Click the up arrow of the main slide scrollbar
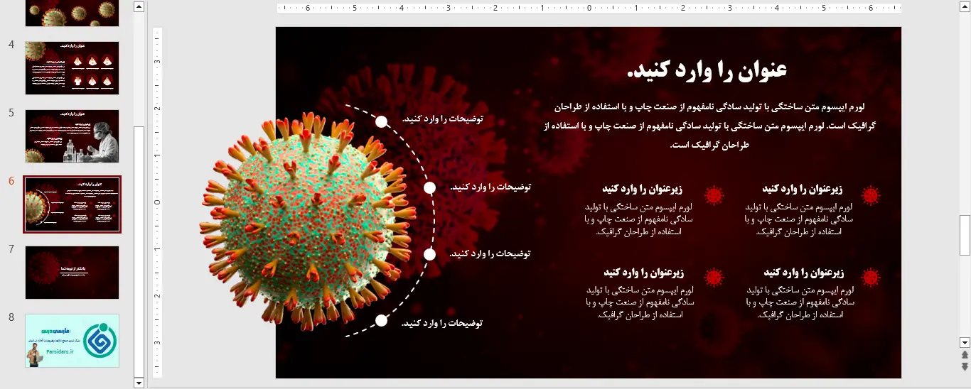Screen dimensions: 971x389 tap(965, 7)
